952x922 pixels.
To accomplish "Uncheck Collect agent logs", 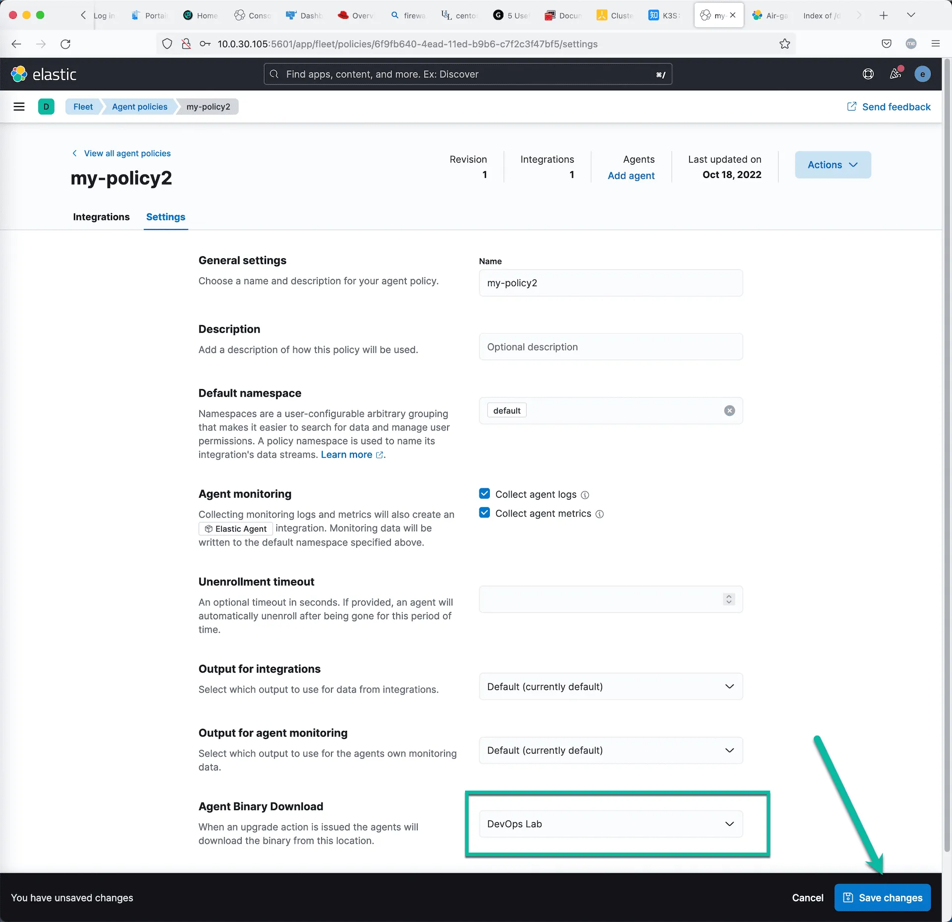I will coord(484,494).
